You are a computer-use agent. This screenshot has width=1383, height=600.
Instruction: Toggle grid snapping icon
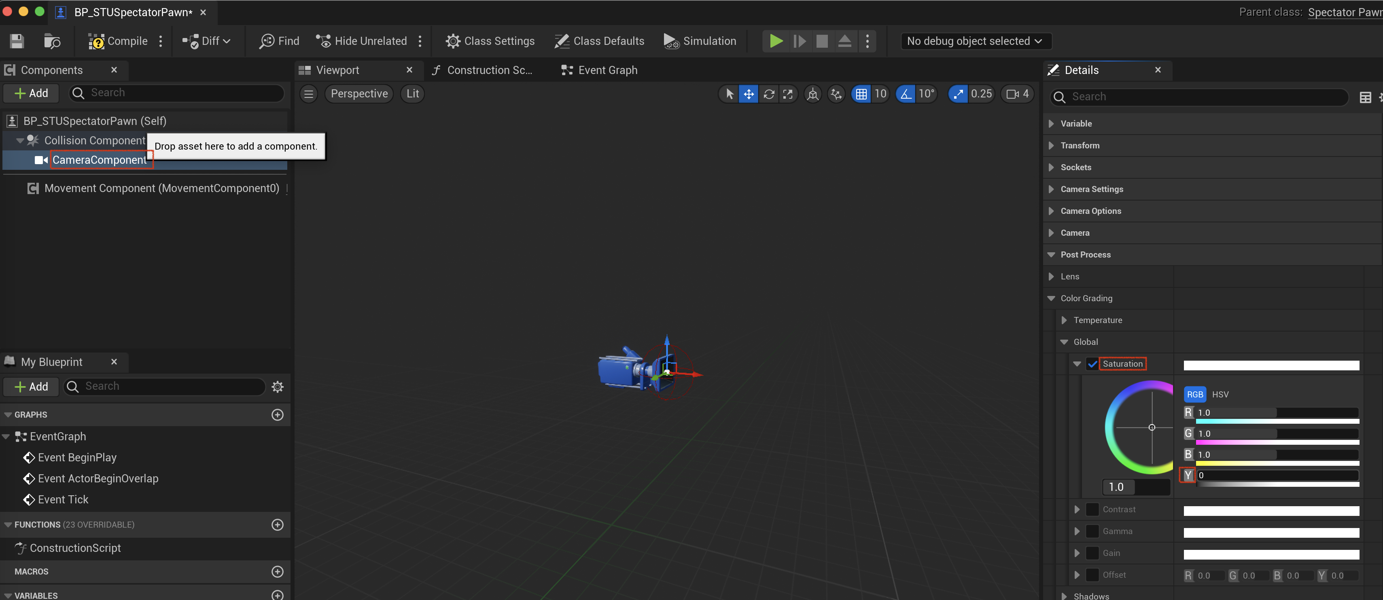pyautogui.click(x=861, y=94)
